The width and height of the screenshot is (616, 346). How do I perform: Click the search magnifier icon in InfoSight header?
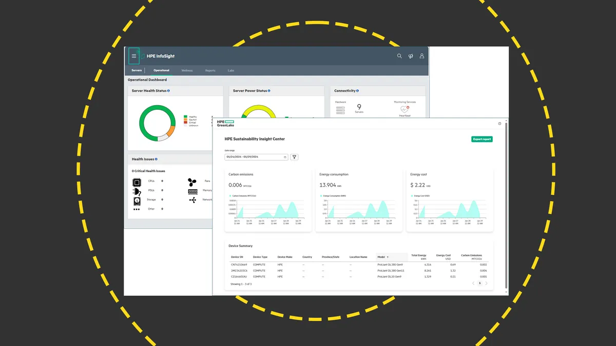399,56
